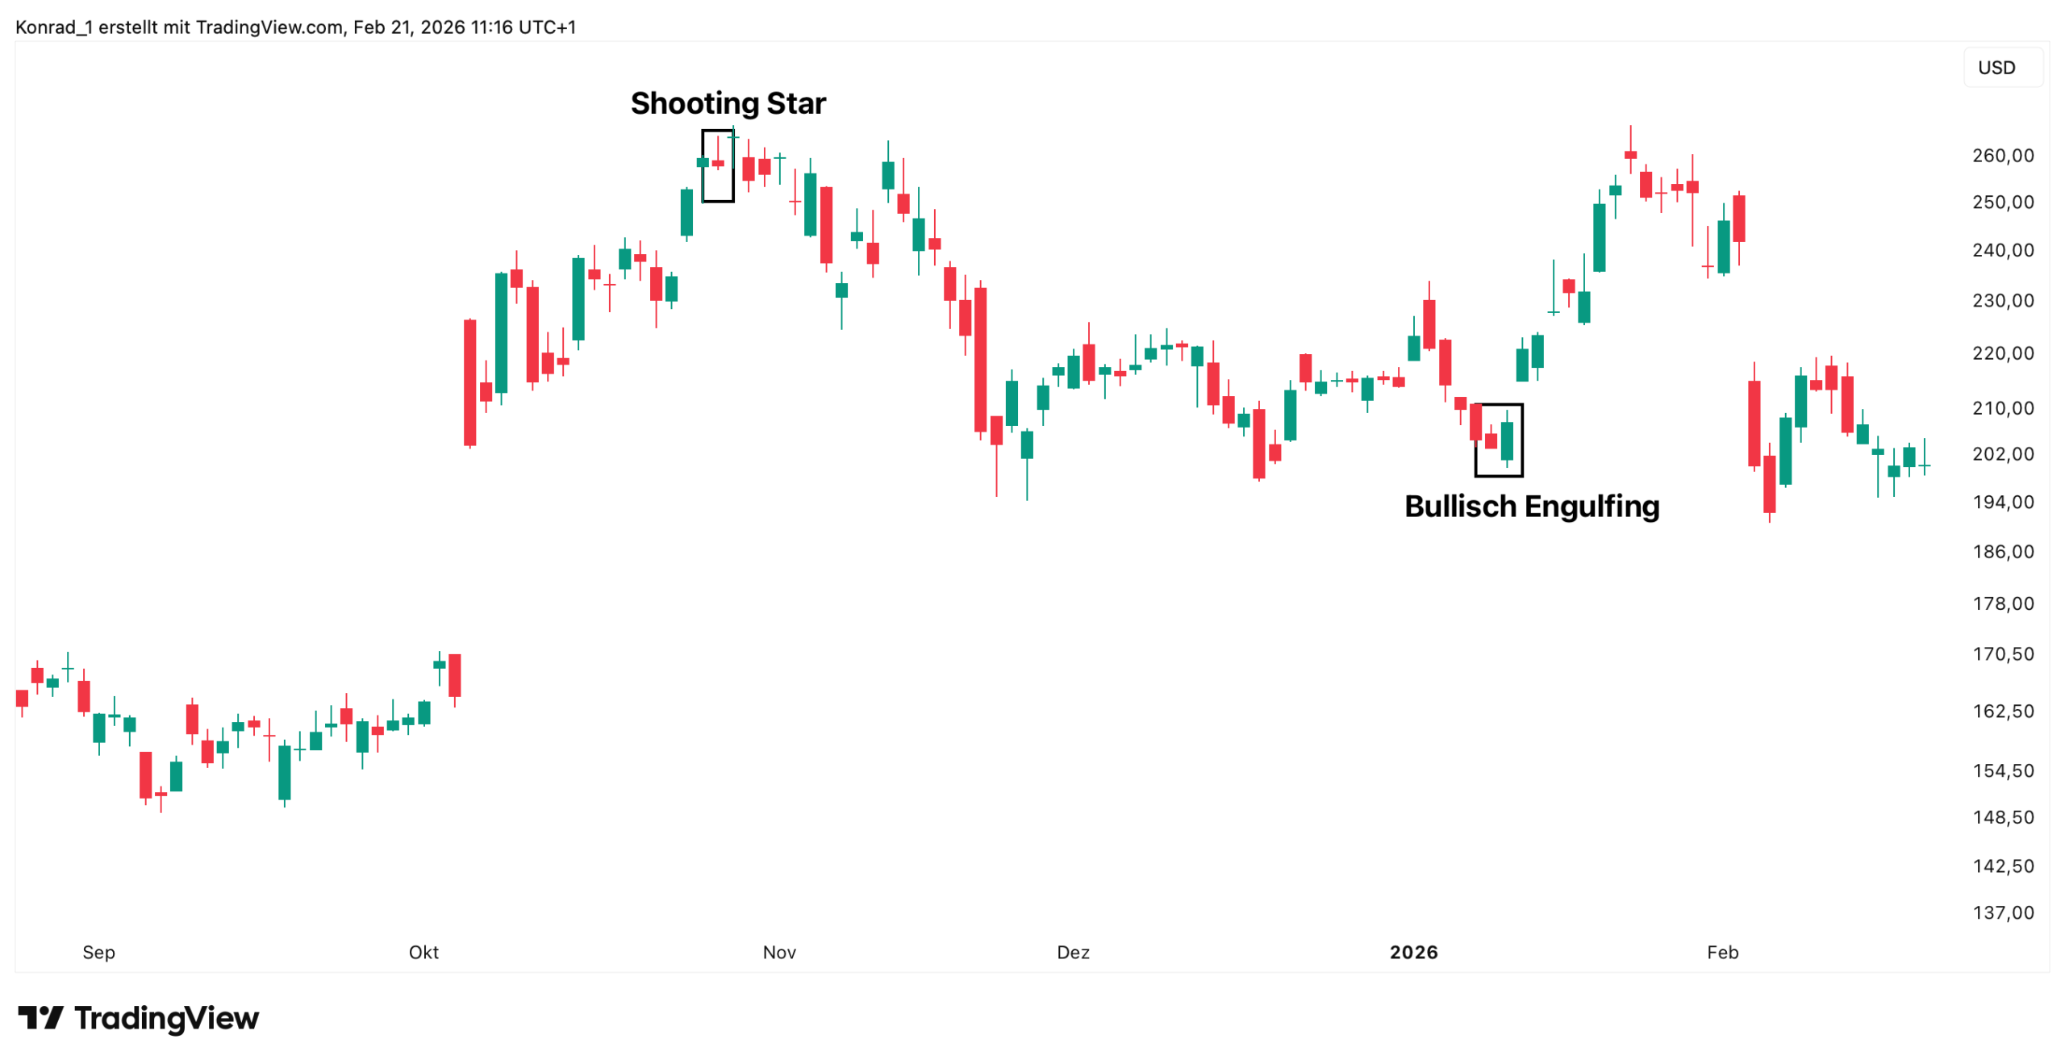This screenshot has height=1064, width=2065.
Task: Click the bold 2026 year label
Action: (x=1413, y=952)
